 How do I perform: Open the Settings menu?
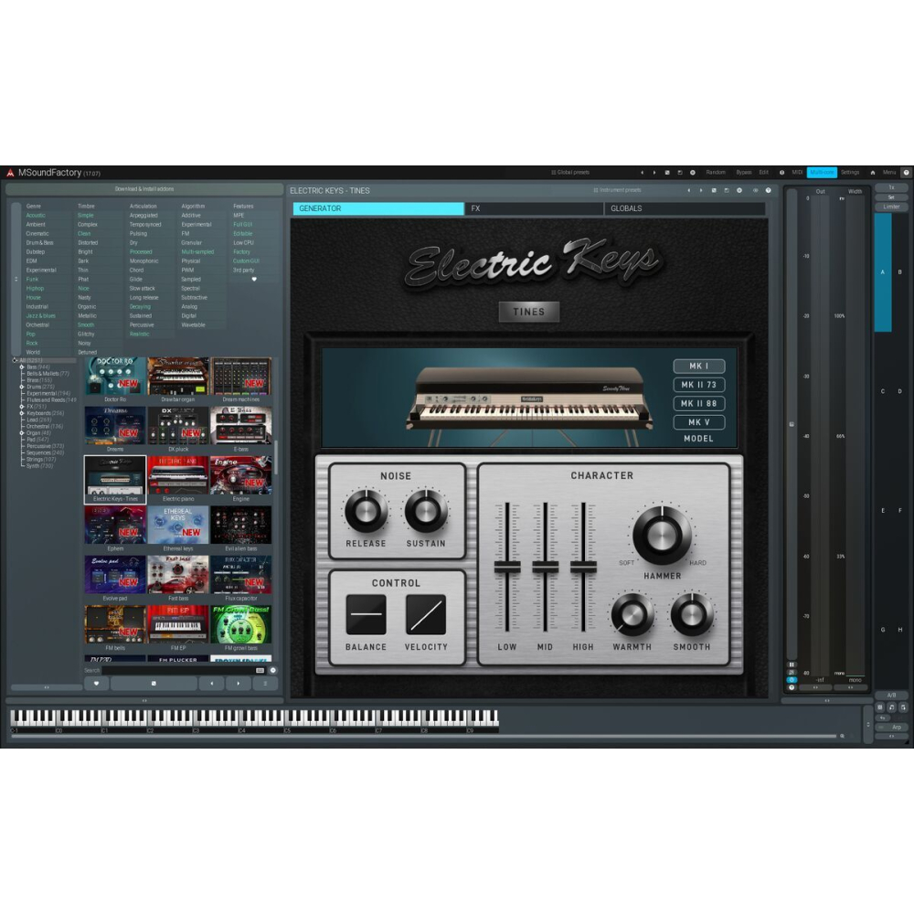(850, 173)
